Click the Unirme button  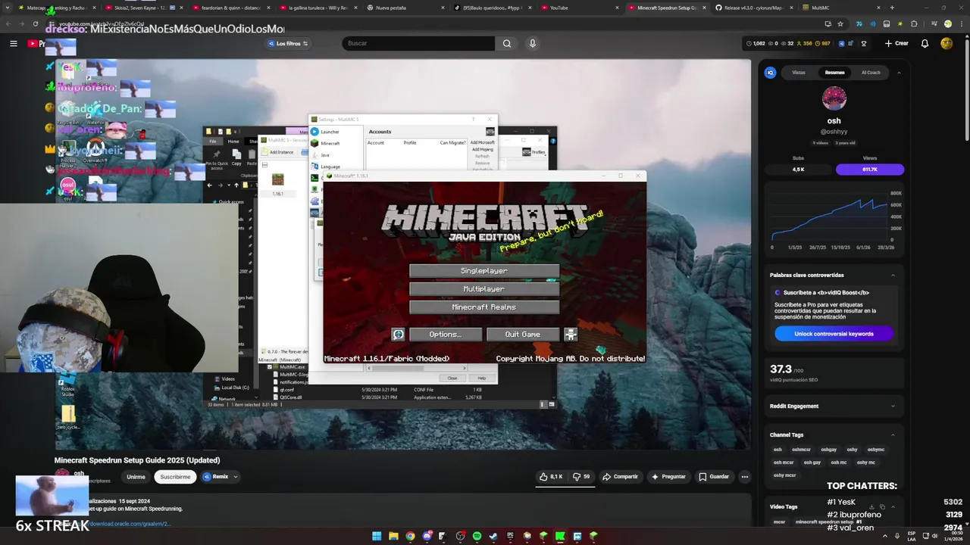coord(136,477)
